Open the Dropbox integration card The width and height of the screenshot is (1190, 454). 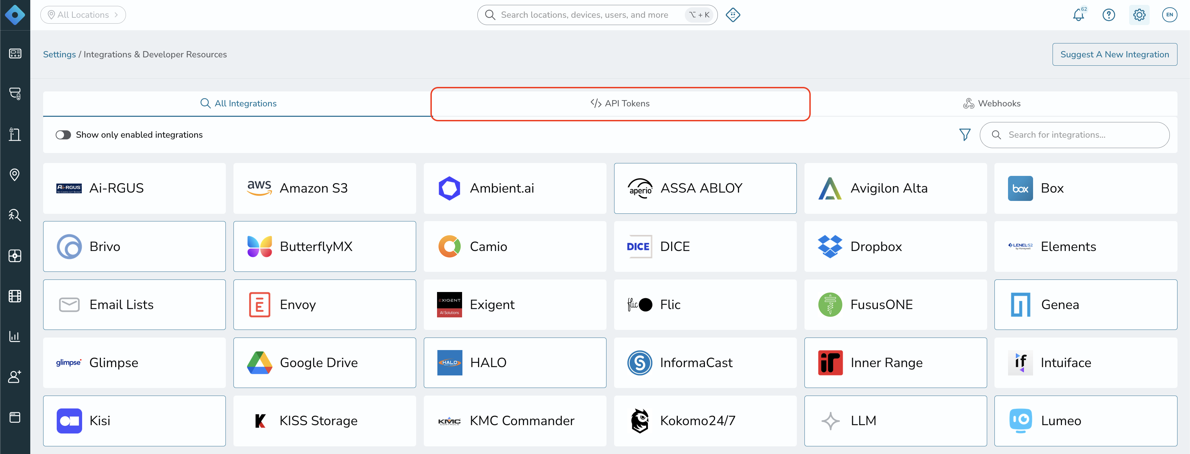896,246
